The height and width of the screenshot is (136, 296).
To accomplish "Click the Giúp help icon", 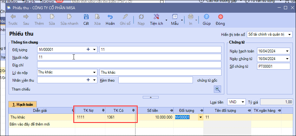I will [x=207, y=17].
